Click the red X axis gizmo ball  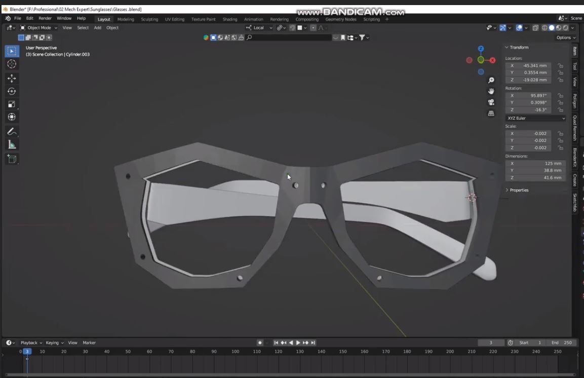pos(493,60)
